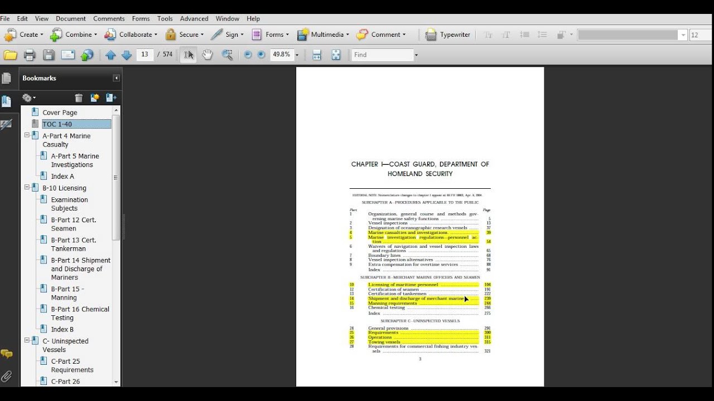Open the Forms dropdown
Screen dimensions: 714x401
point(270,35)
